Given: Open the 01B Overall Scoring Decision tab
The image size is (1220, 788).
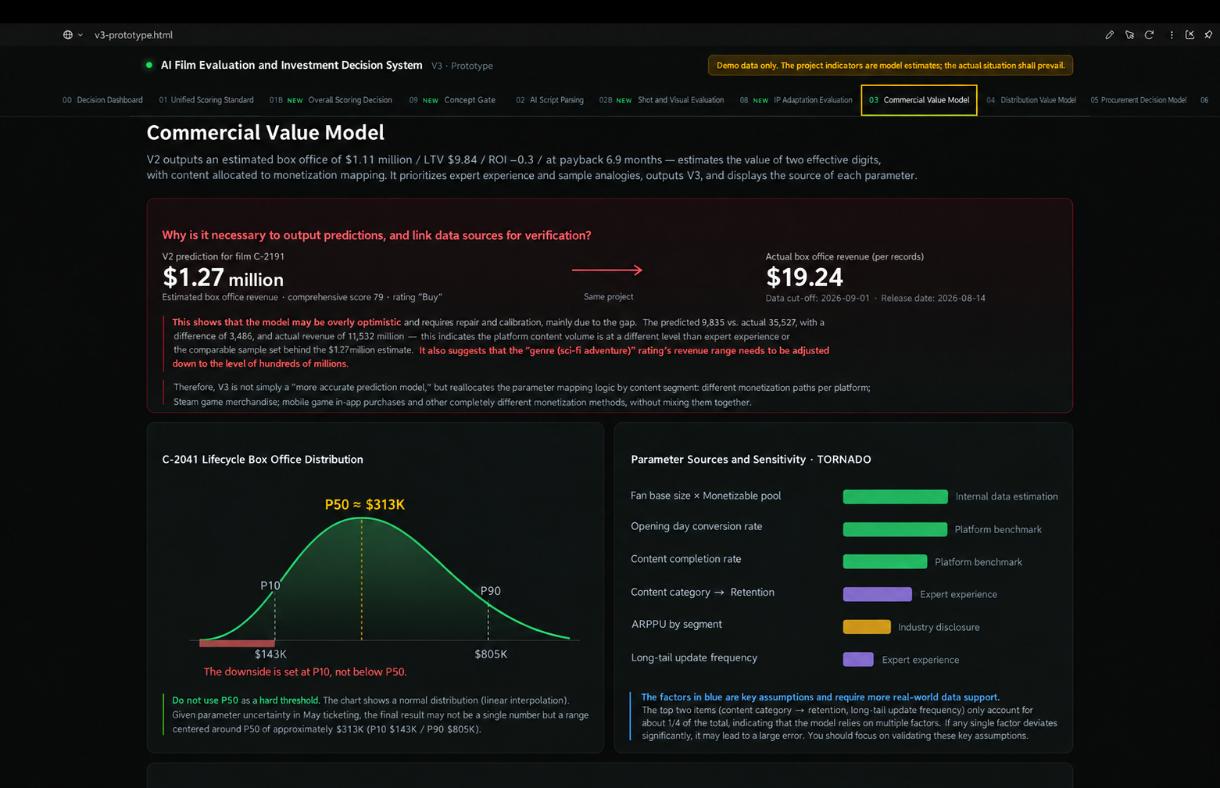Looking at the screenshot, I should tap(331, 100).
